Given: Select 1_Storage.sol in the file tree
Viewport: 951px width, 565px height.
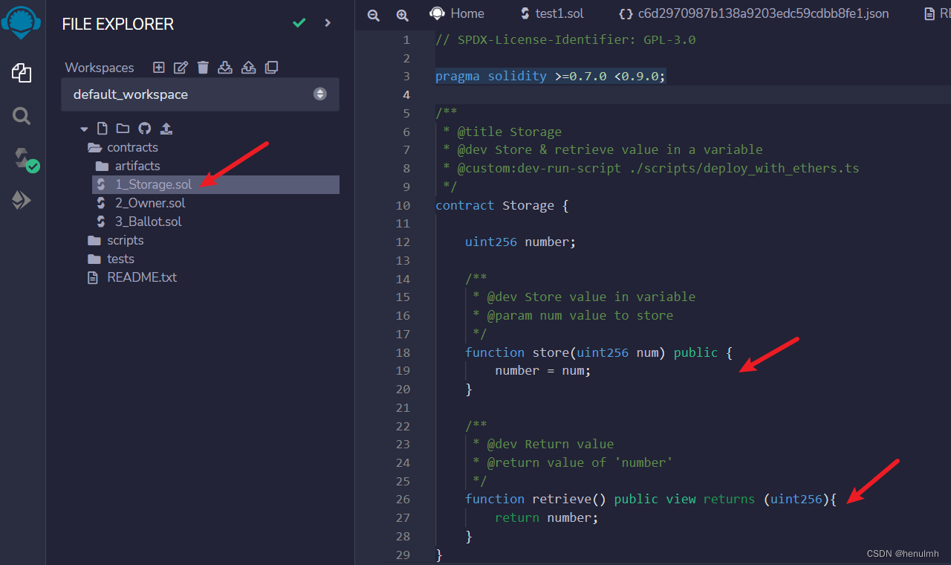Looking at the screenshot, I should (x=215, y=184).
